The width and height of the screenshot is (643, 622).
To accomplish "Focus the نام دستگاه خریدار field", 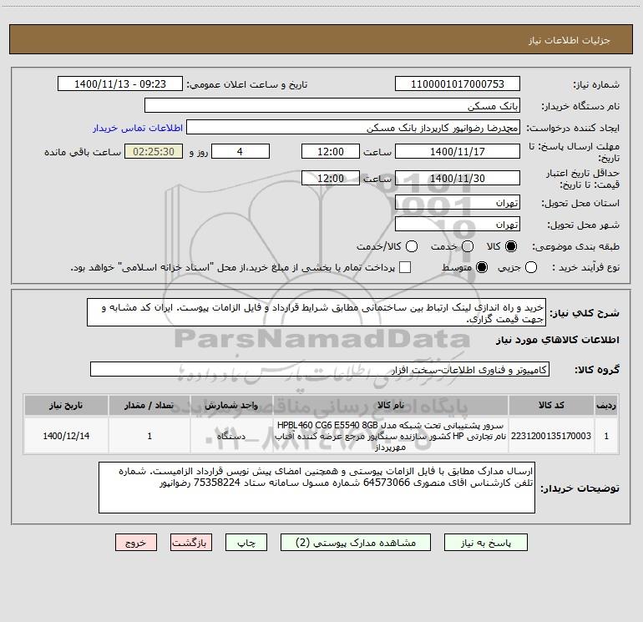I will click(x=332, y=105).
